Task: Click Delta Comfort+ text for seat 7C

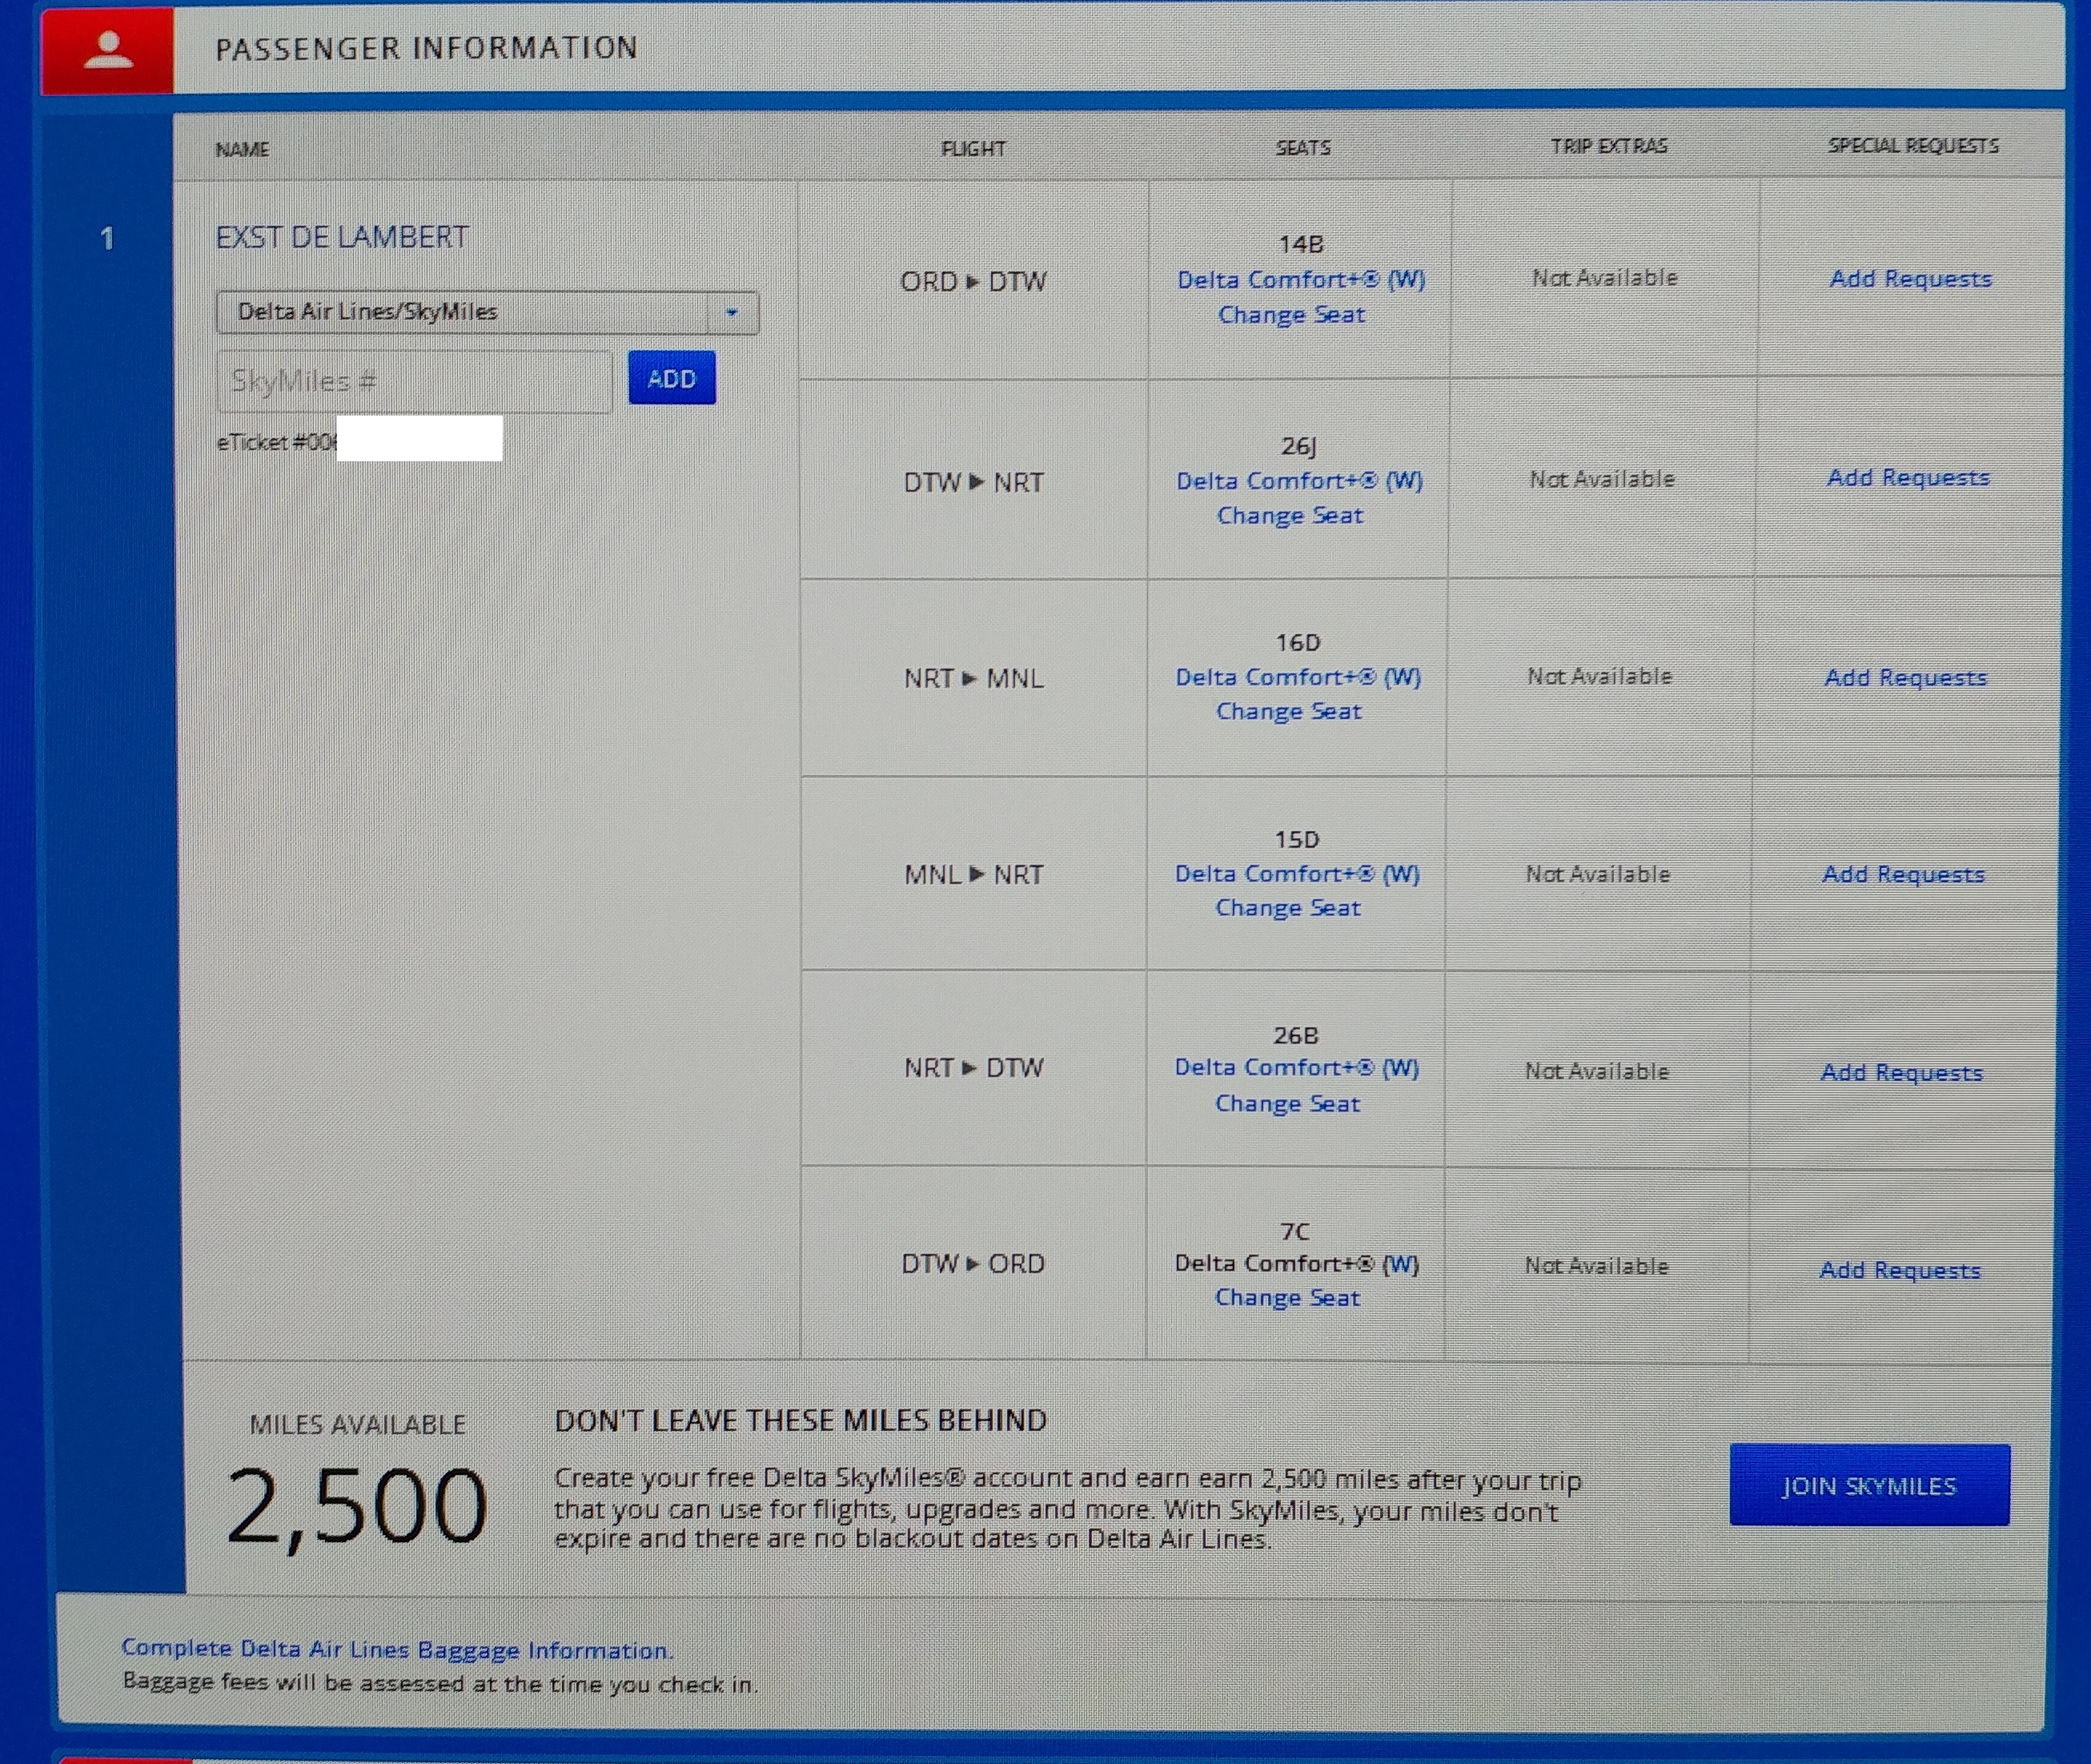Action: point(1296,1263)
